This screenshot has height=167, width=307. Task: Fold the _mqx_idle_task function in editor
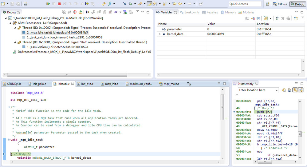coord(9,140)
